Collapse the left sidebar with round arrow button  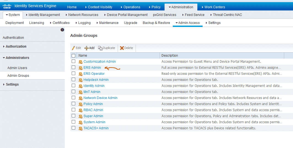pos(62,30)
